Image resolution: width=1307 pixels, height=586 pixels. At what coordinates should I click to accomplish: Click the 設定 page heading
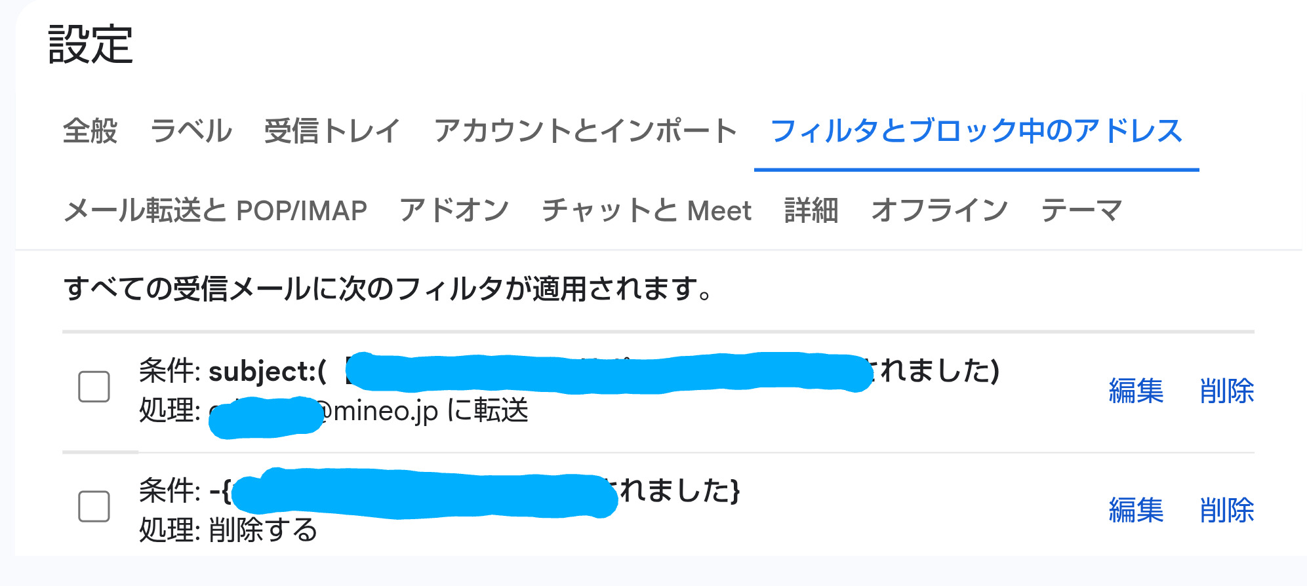90,45
